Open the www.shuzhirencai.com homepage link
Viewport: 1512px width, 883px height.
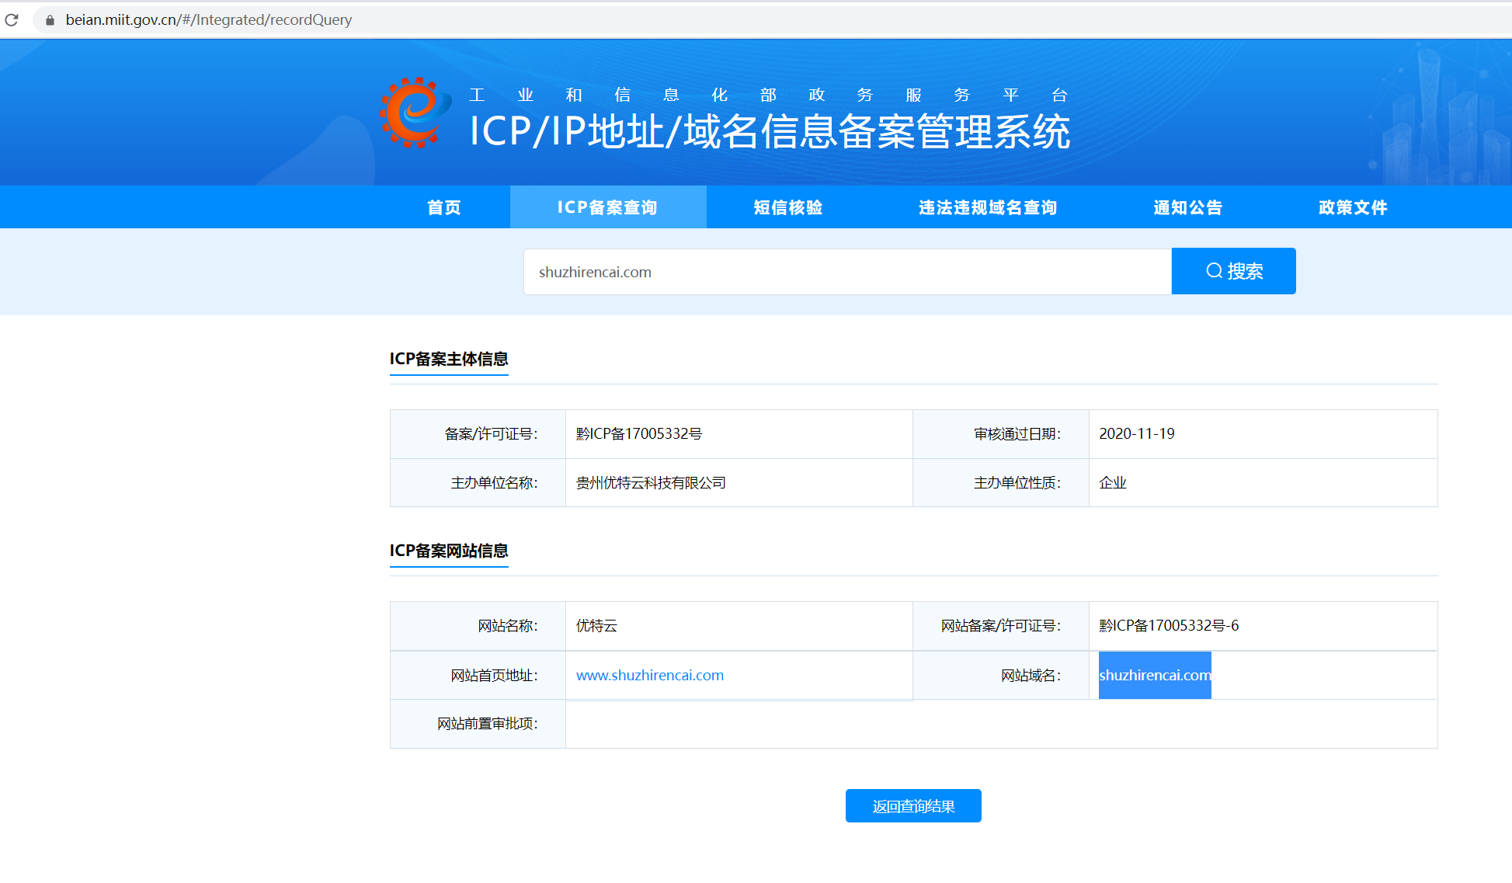point(650,676)
